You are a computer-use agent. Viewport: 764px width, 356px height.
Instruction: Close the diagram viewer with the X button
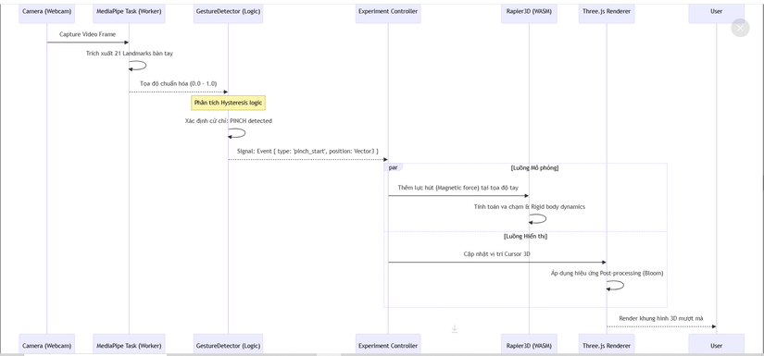click(740, 29)
